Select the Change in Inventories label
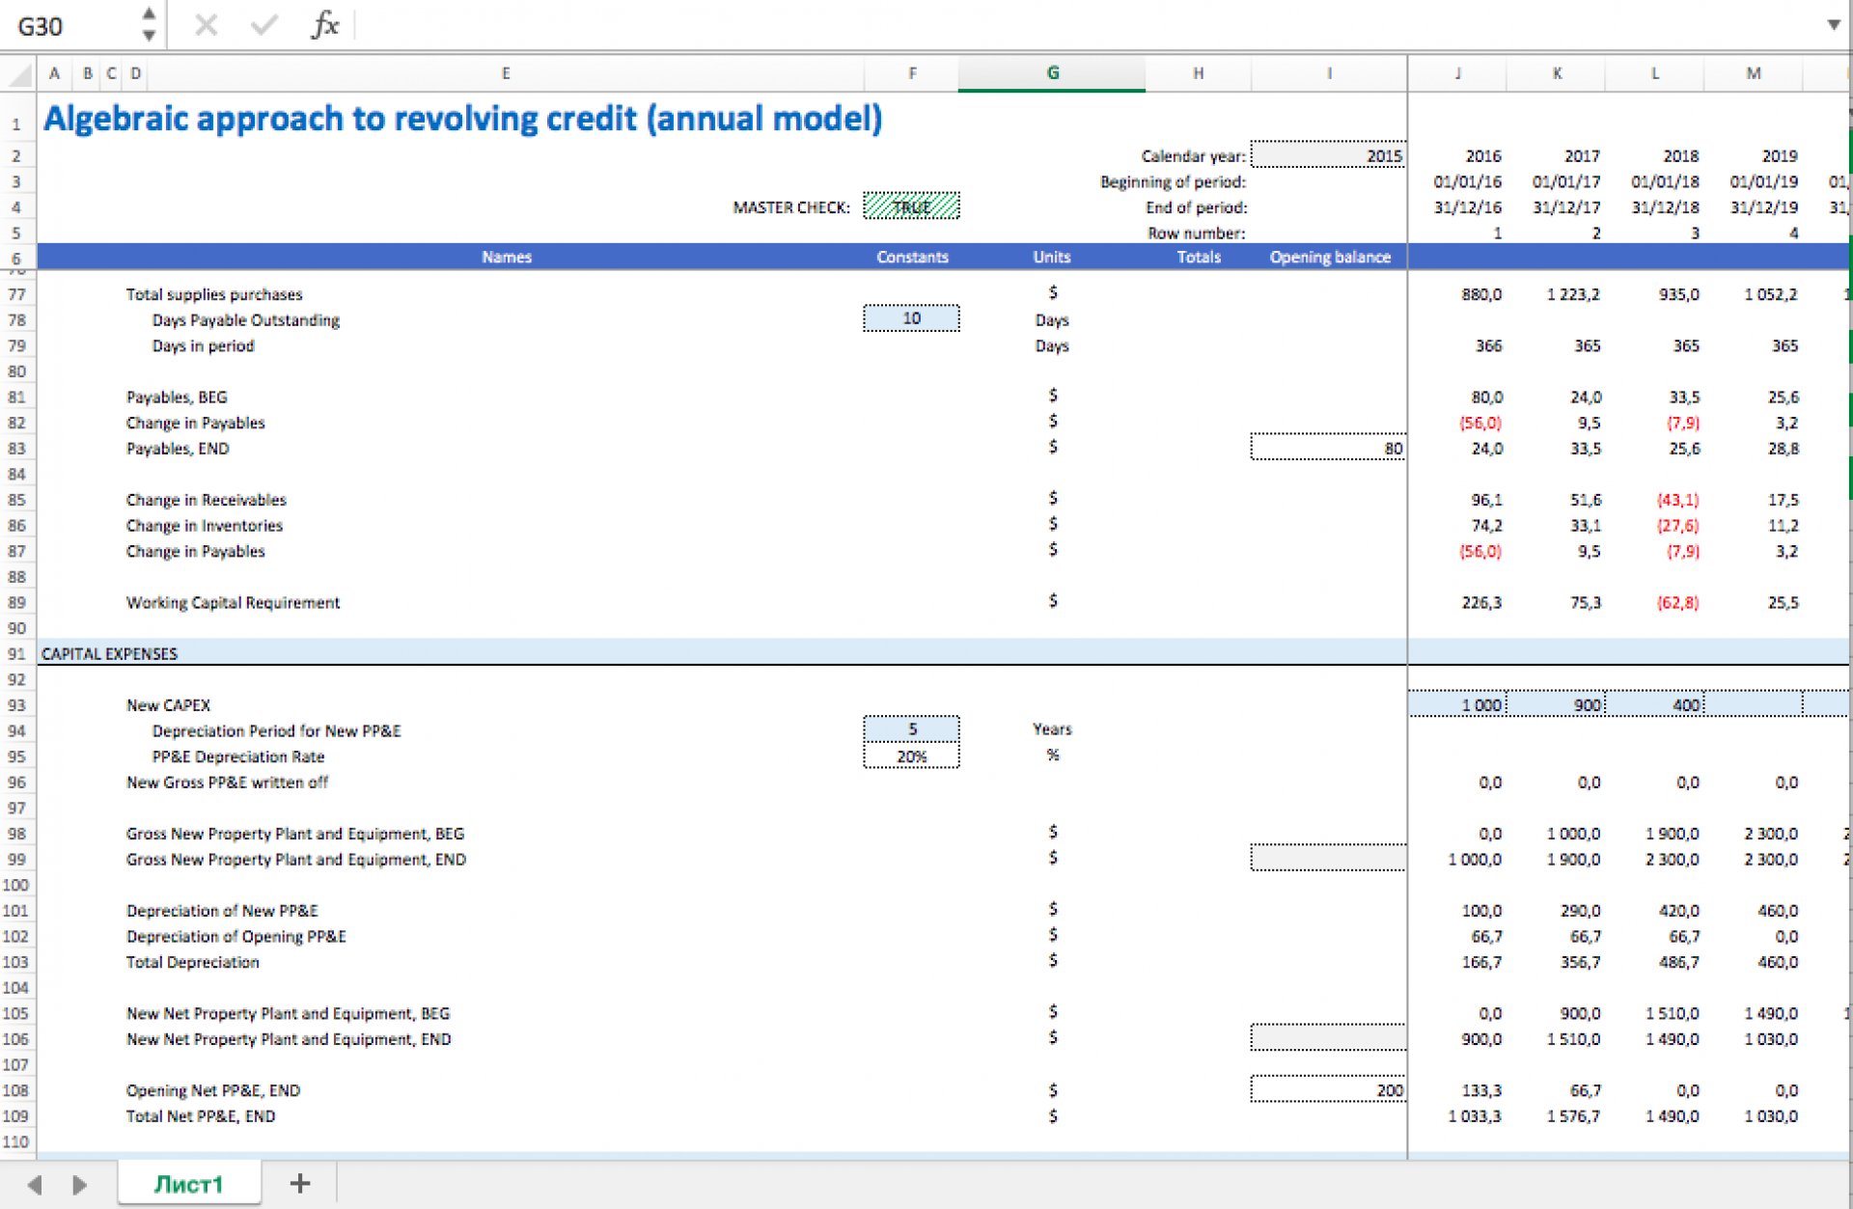The height and width of the screenshot is (1209, 1853). 204,526
